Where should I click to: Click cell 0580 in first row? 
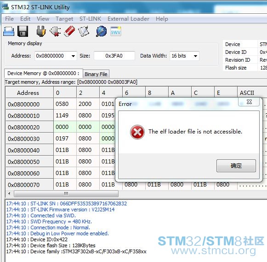click(65, 104)
